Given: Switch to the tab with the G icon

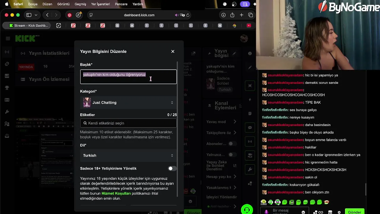Looking at the screenshot, I should (x=117, y=26).
